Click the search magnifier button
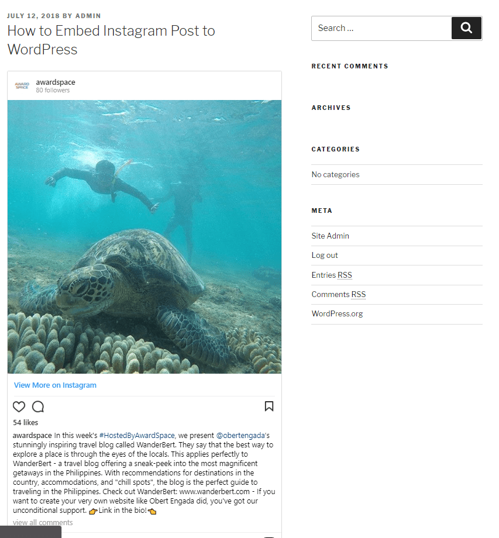 click(466, 27)
